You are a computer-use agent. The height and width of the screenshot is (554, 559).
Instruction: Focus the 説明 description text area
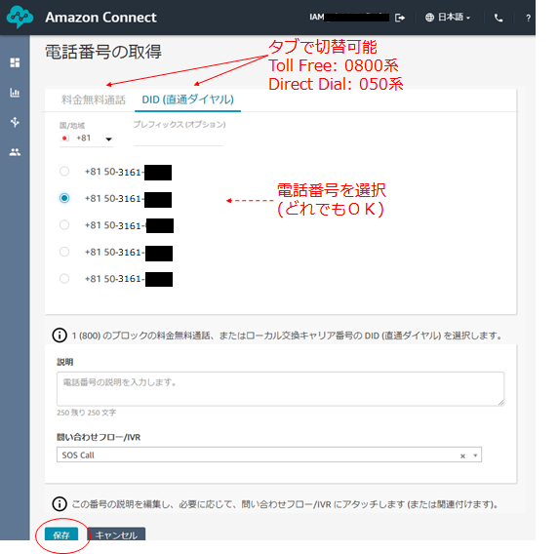[281, 389]
